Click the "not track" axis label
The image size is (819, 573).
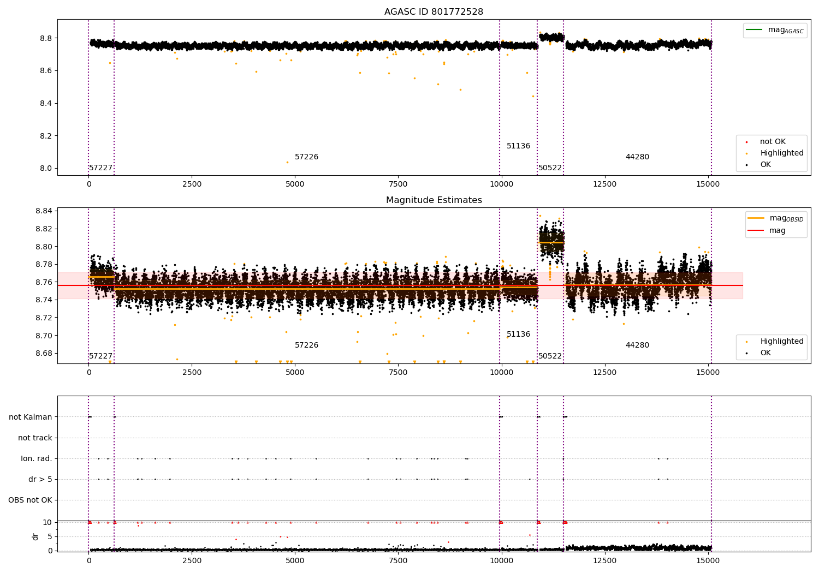[x=35, y=438]
